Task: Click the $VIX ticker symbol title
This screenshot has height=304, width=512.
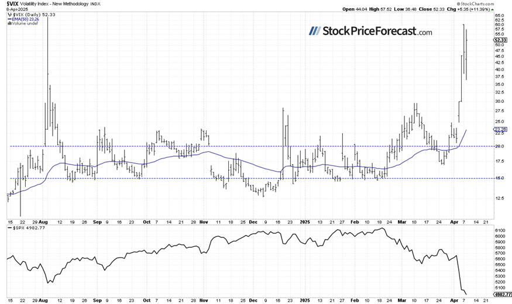Action: (x=11, y=4)
